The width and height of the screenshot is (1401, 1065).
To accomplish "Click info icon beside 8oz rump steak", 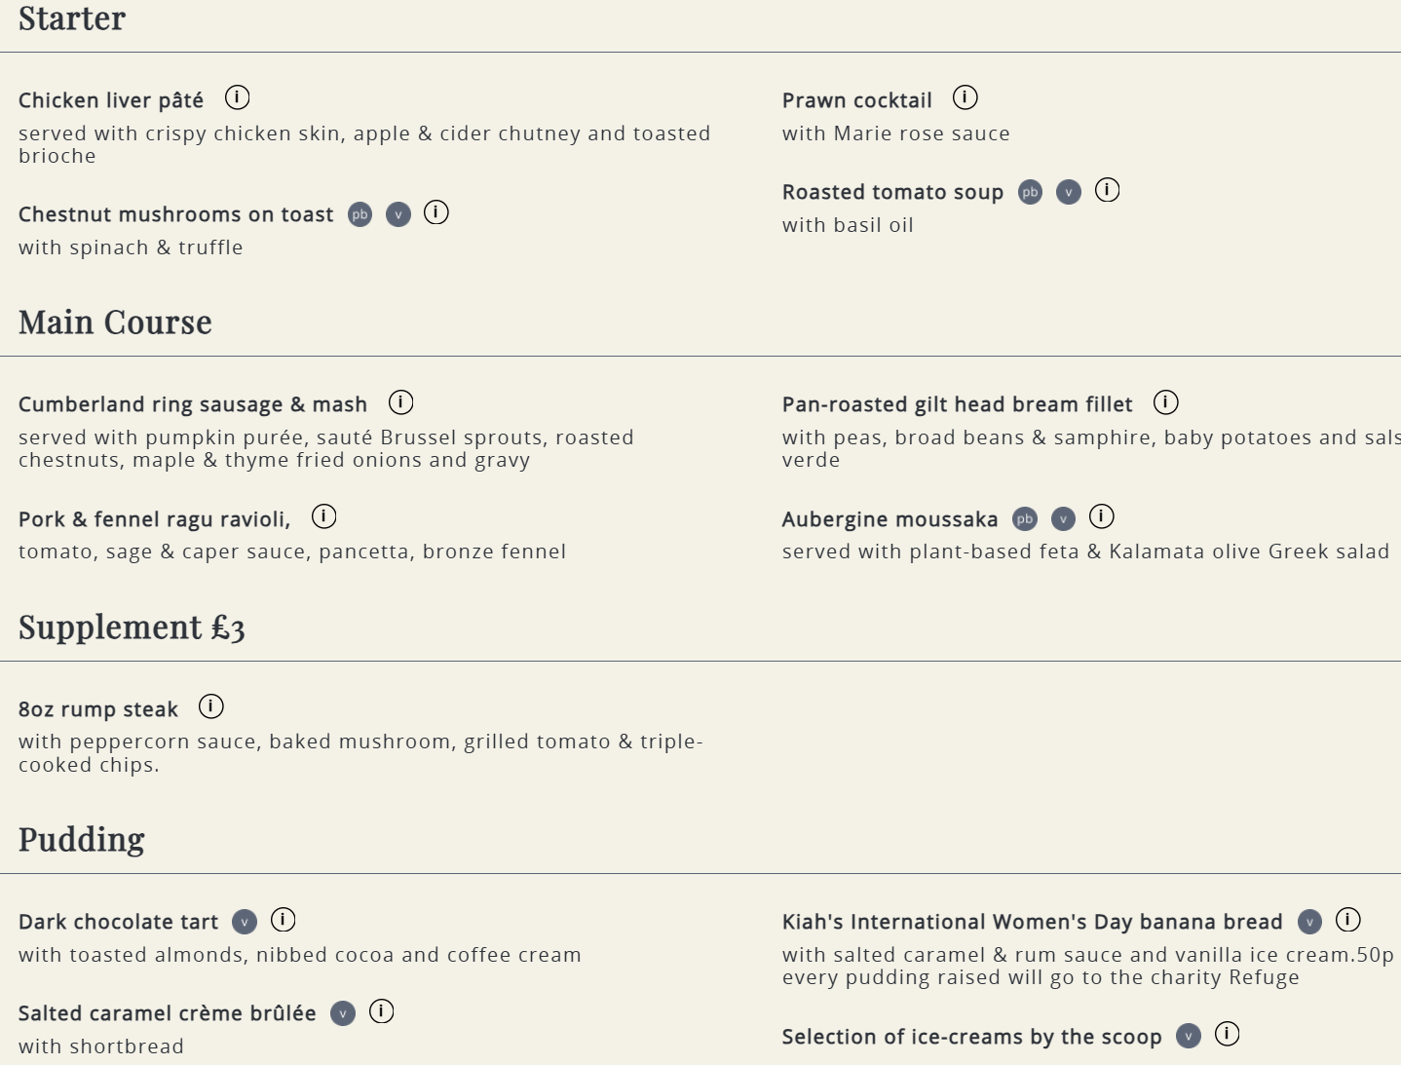I will pyautogui.click(x=210, y=706).
